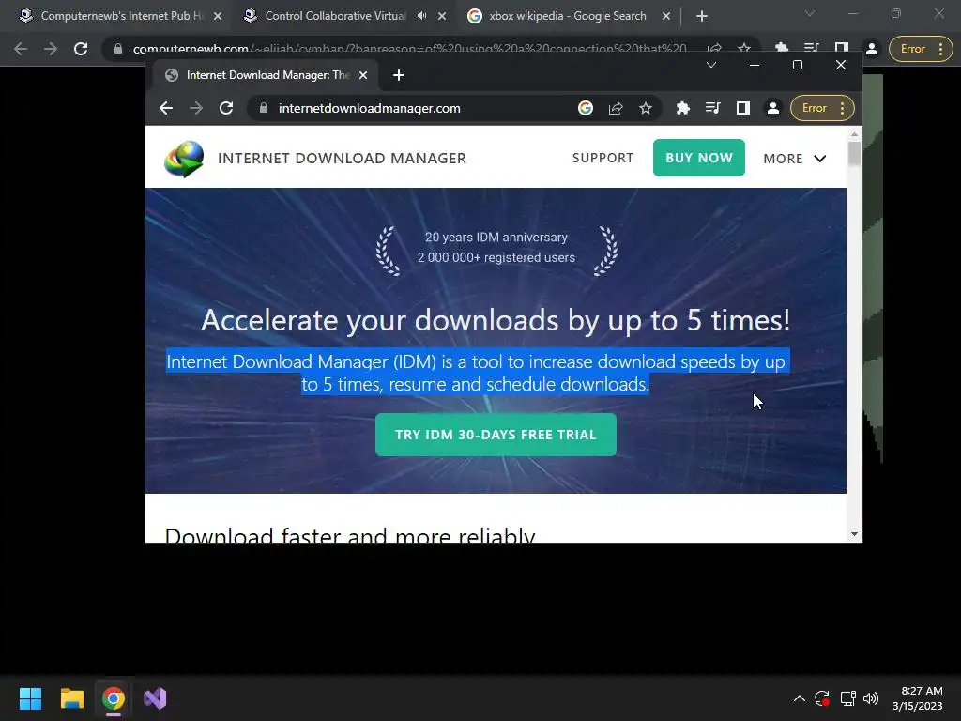This screenshot has height=721, width=961.
Task: Open tab search chevron in outer window
Action: (x=810, y=13)
